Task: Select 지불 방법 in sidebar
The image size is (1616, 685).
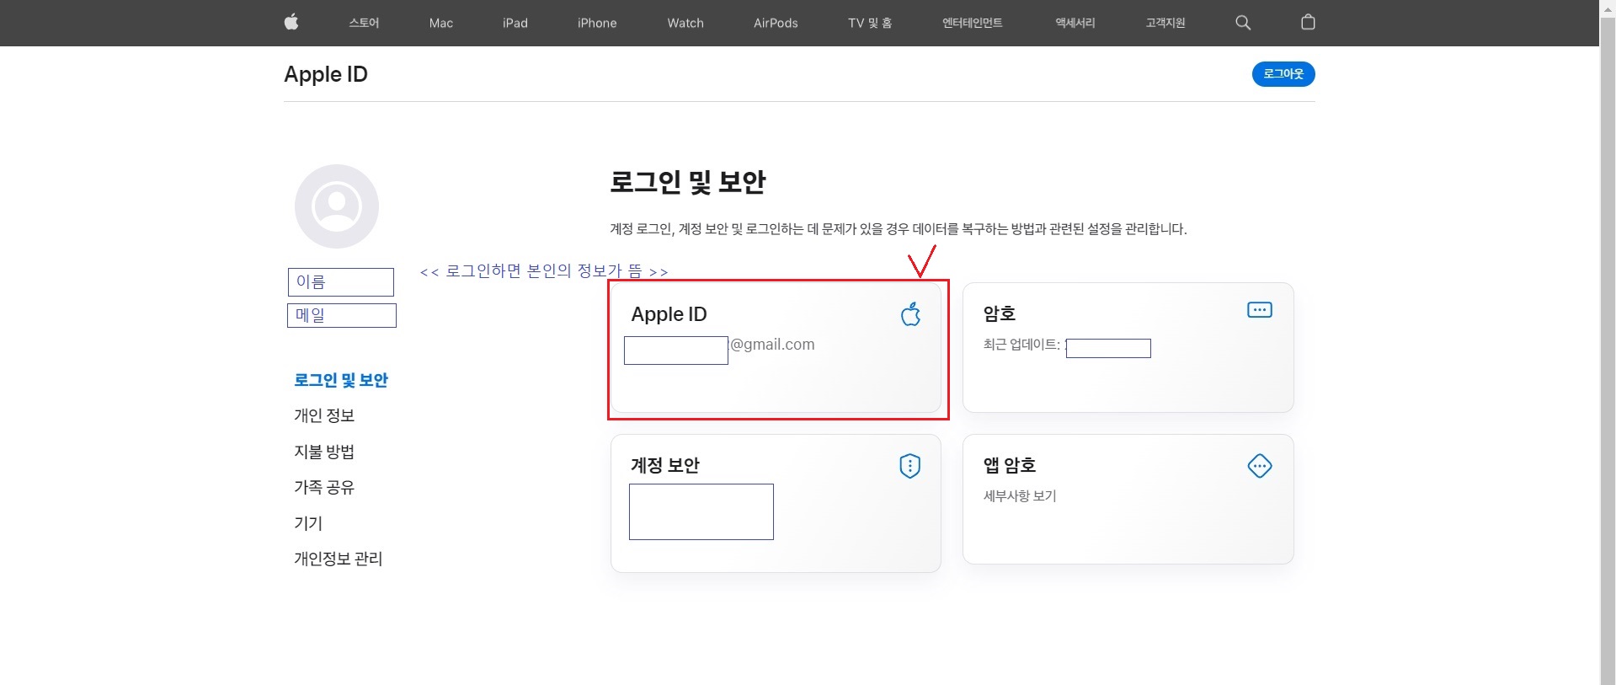Action: click(324, 452)
